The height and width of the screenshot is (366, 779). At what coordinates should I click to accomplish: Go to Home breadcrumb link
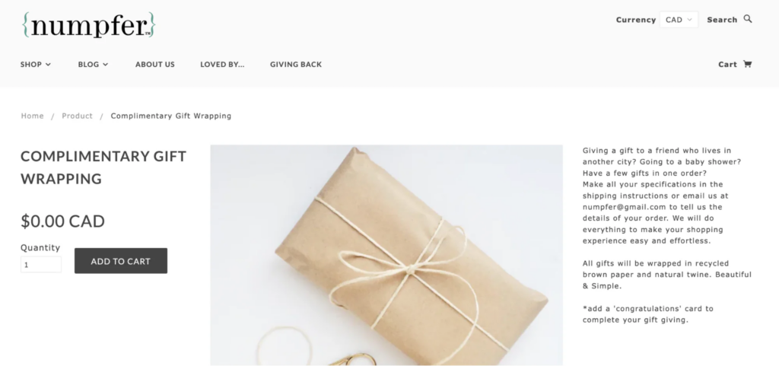point(32,116)
